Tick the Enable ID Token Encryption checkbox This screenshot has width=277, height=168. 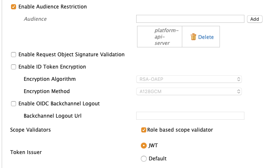(x=14, y=67)
